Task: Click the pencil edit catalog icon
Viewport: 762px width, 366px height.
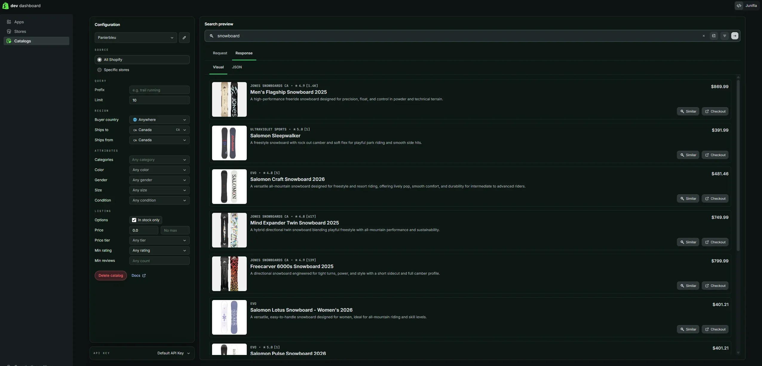Action: tap(184, 38)
